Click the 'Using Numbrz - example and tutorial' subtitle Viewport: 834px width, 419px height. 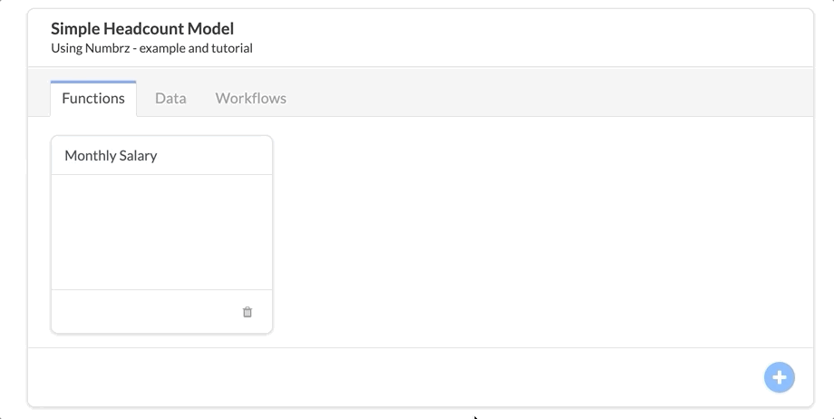151,48
